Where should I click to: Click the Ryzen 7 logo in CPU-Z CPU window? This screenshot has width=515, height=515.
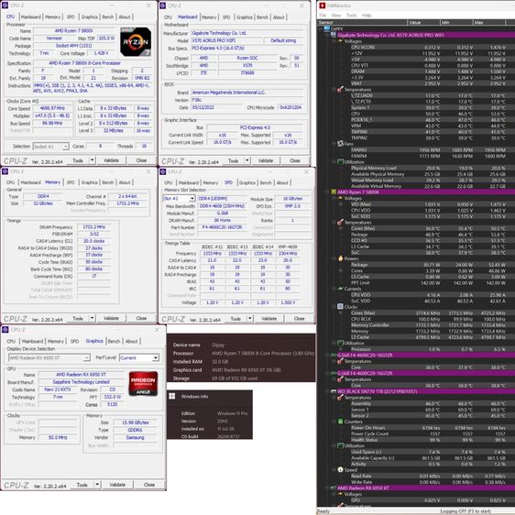coord(136,42)
